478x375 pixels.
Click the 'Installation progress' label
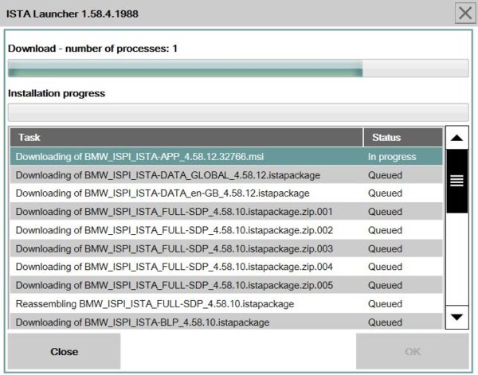pos(57,93)
